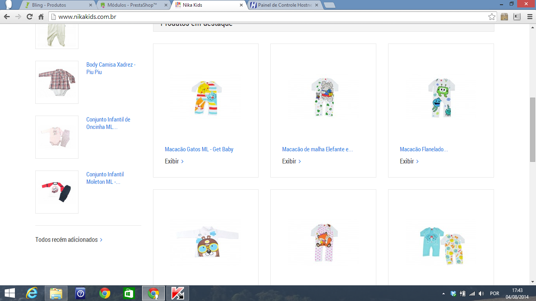Open the Conjunto Infantil Moleton ML link
Viewport: 536px width, 301px height.
pyautogui.click(x=105, y=178)
